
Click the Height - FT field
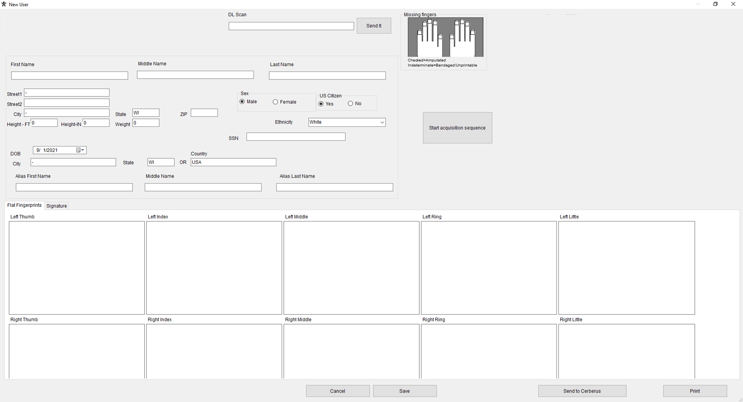coord(44,123)
